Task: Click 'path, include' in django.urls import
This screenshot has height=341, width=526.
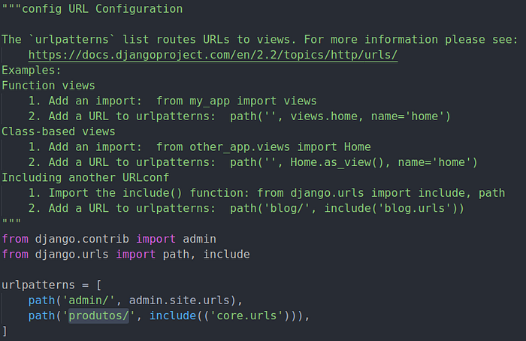Action: tap(207, 254)
